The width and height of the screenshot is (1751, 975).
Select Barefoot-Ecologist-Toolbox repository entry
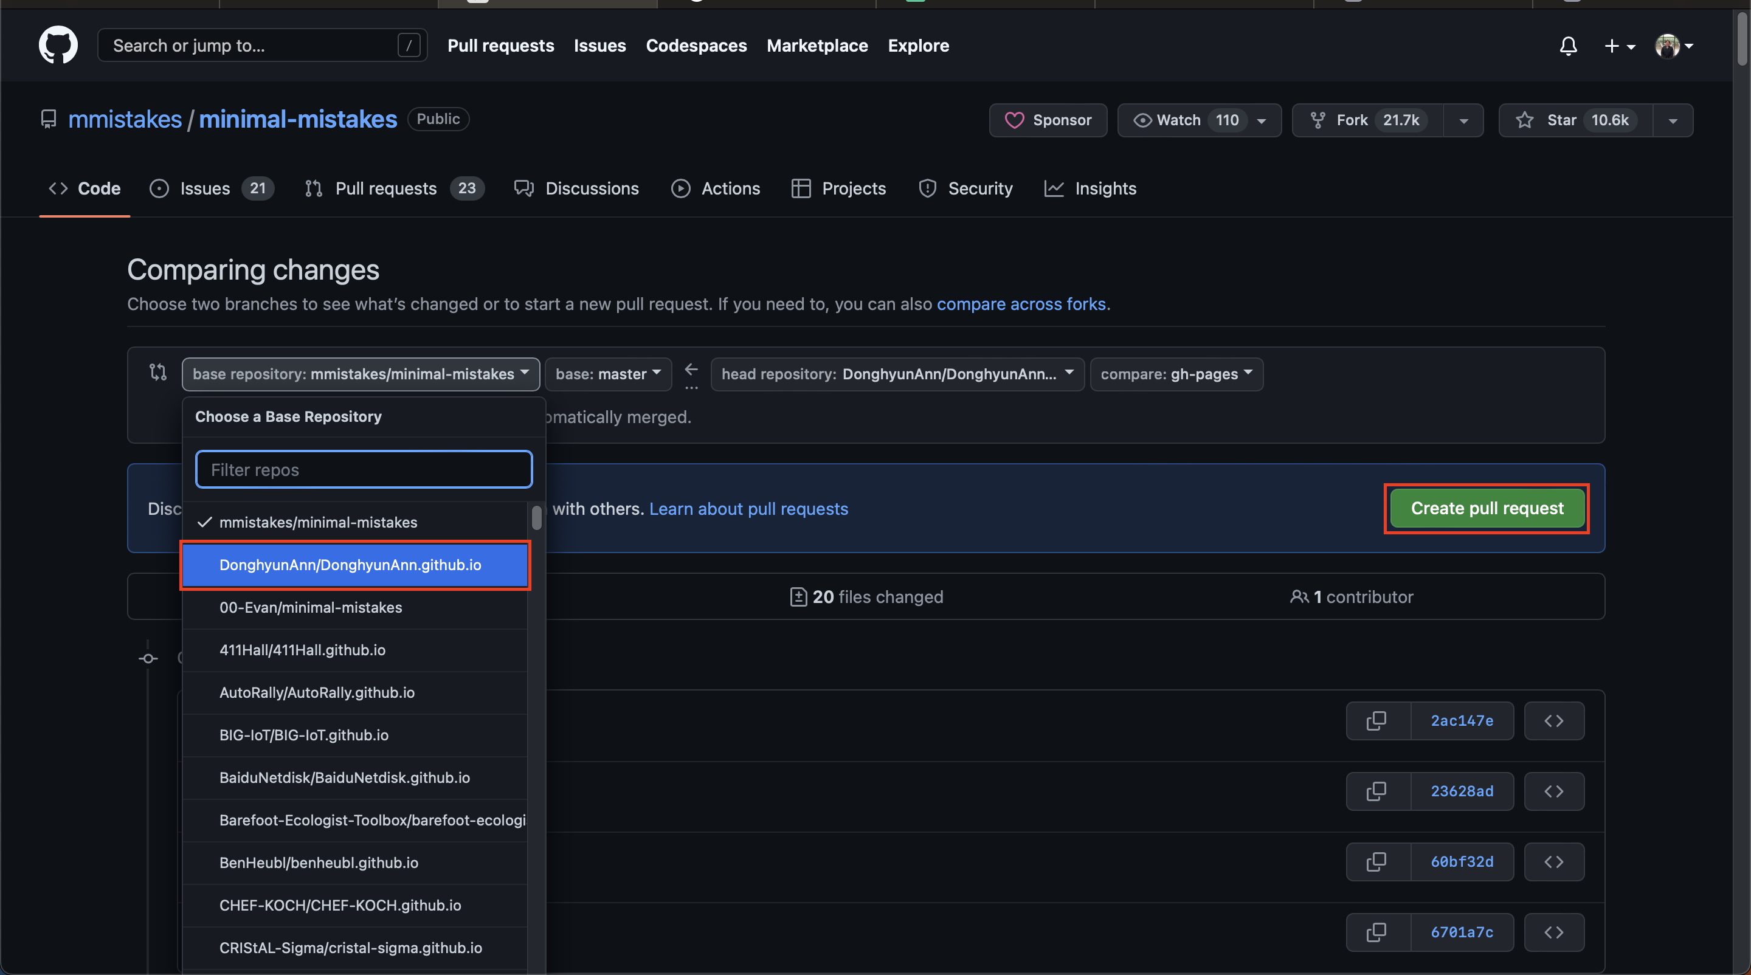pos(355,820)
